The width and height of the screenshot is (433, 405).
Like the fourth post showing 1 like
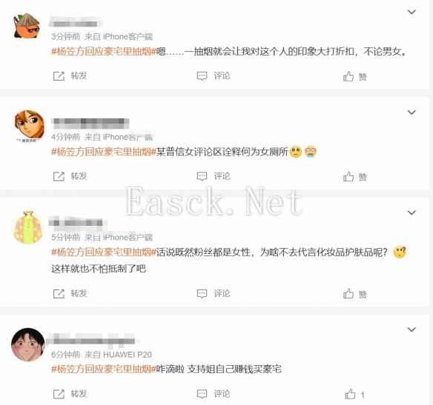point(350,394)
